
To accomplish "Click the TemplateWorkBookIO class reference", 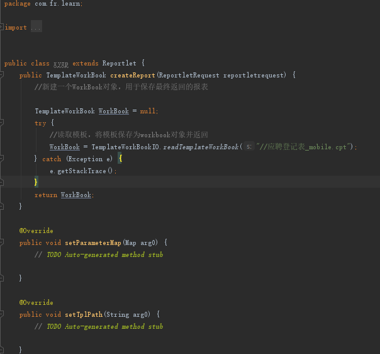I will click(x=126, y=147).
